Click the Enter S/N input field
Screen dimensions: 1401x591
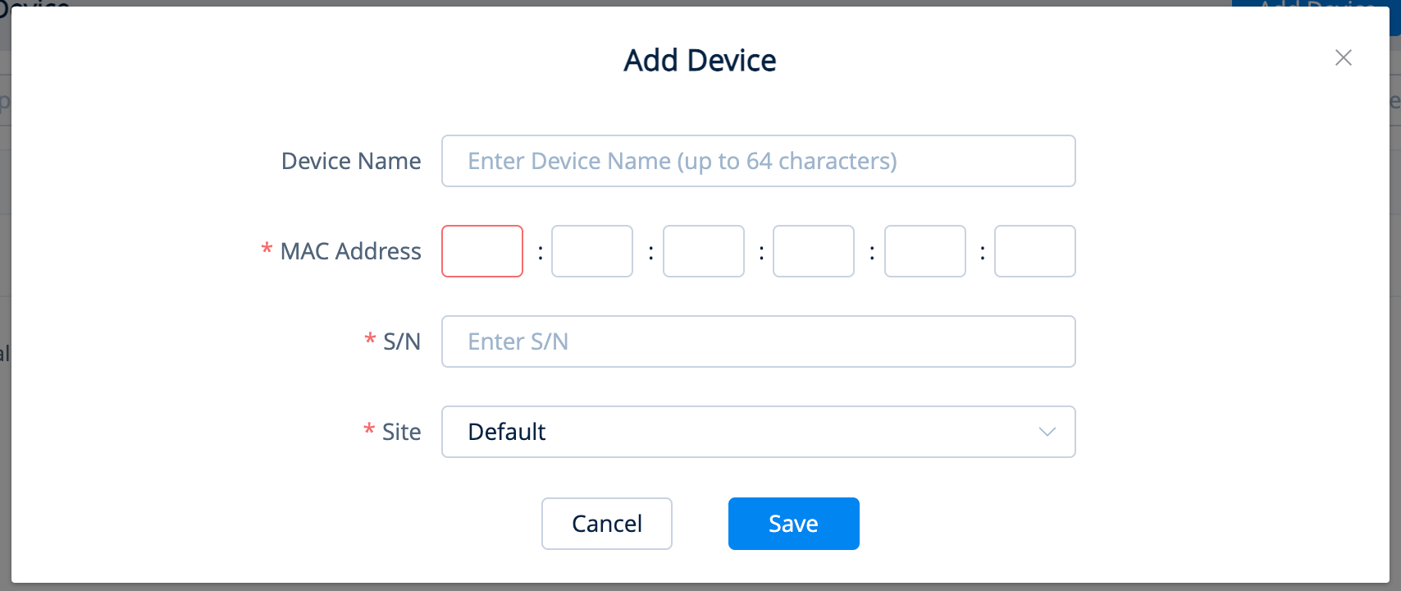(x=758, y=341)
